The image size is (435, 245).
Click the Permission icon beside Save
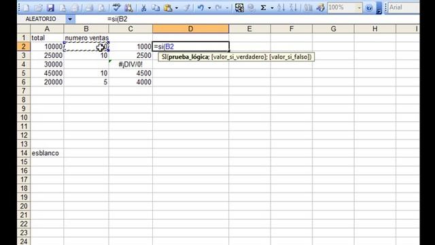point(63,7)
